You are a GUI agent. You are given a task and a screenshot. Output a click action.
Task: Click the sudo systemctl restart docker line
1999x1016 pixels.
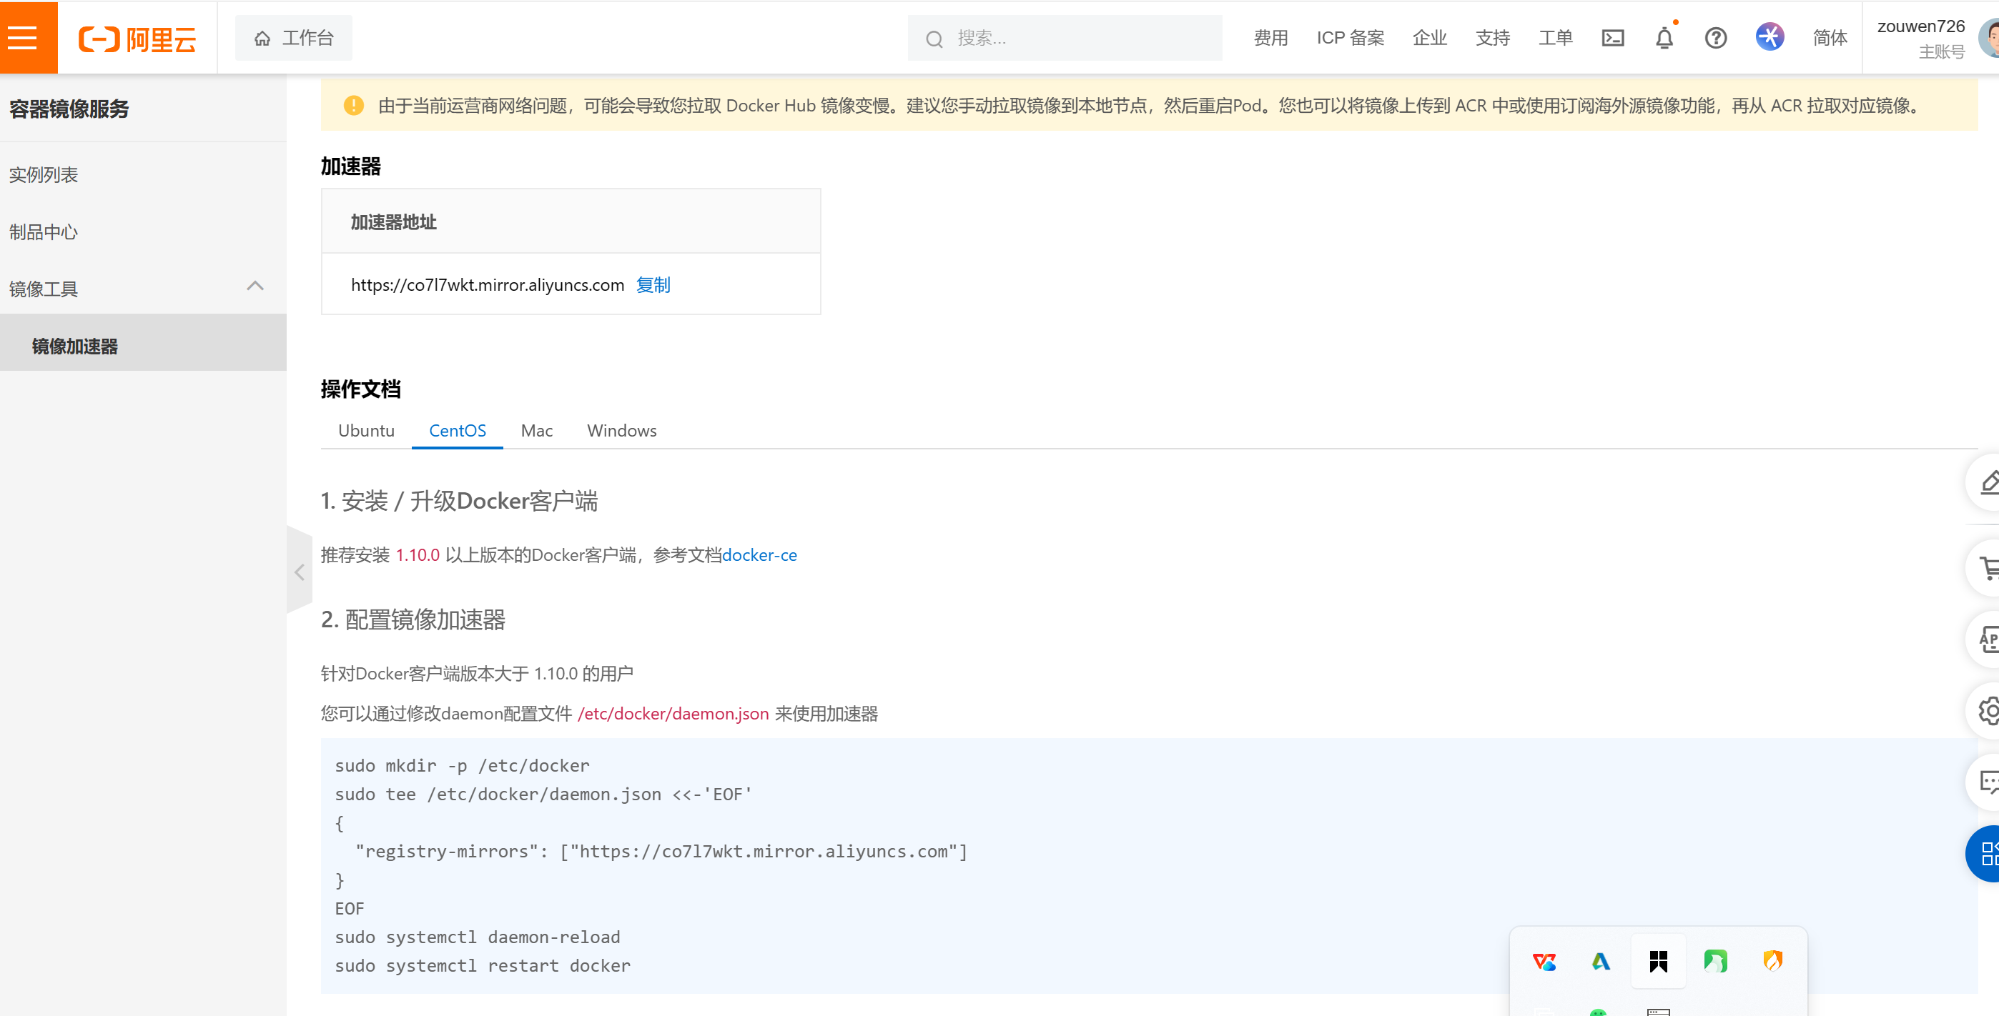point(483,965)
